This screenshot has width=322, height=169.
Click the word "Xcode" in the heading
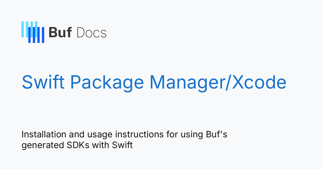[x=259, y=82]
